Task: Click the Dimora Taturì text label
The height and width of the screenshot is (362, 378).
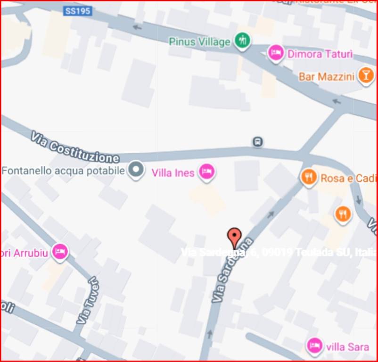Action: point(320,54)
